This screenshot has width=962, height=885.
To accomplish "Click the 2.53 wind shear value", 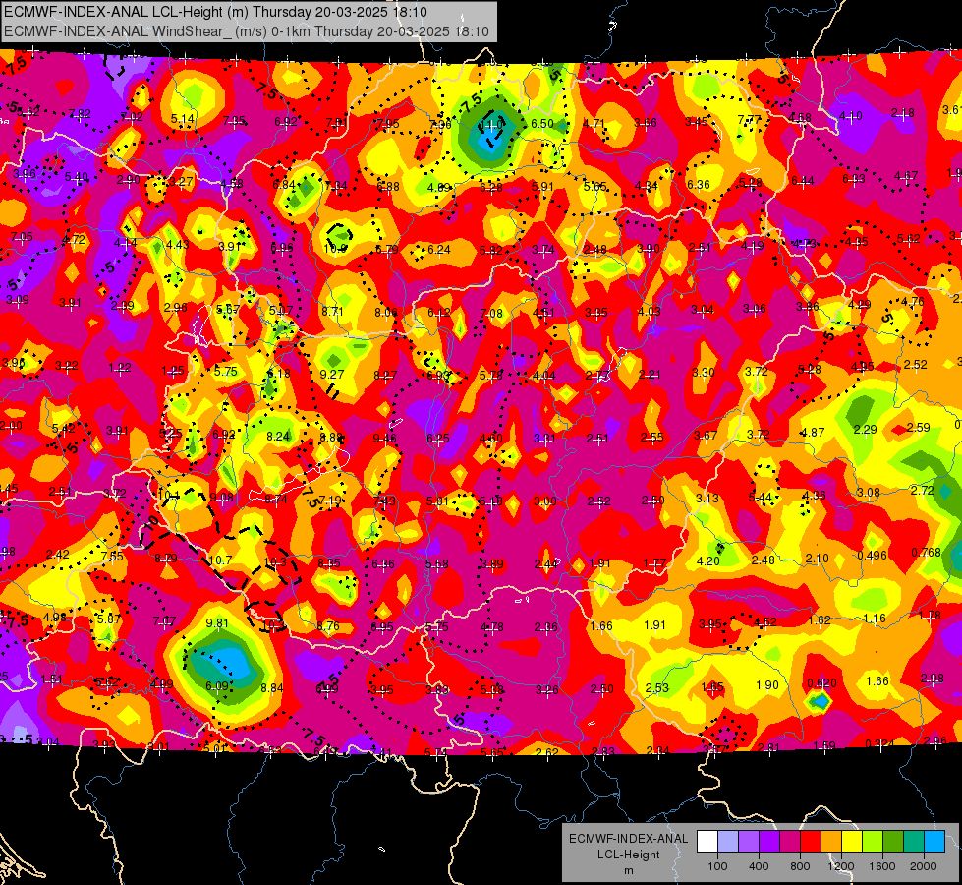I will [656, 687].
